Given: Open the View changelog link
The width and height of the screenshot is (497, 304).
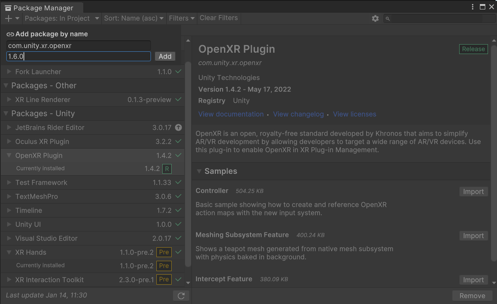Looking at the screenshot, I should (x=298, y=114).
